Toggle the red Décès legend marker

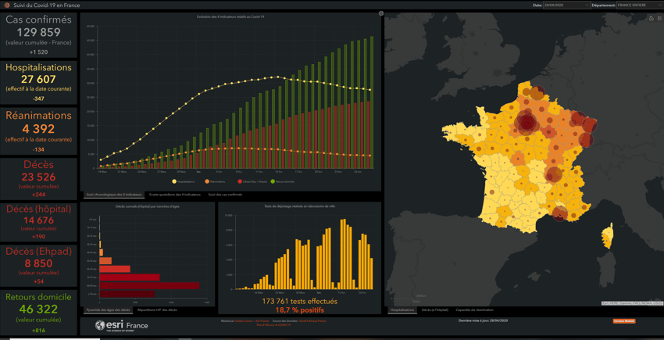(x=239, y=181)
